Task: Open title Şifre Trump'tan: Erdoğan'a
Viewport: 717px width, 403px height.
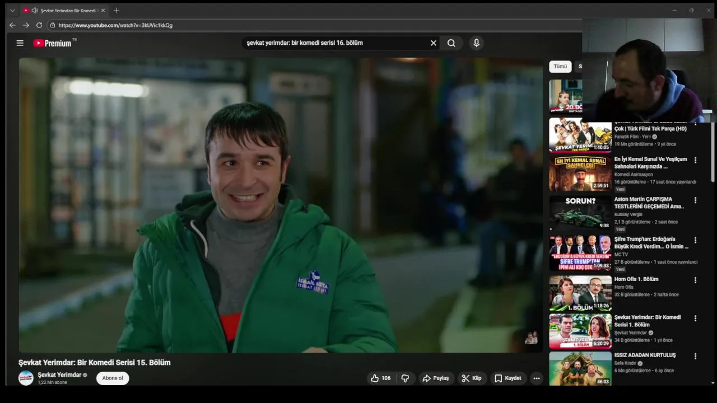Action: pos(651,243)
